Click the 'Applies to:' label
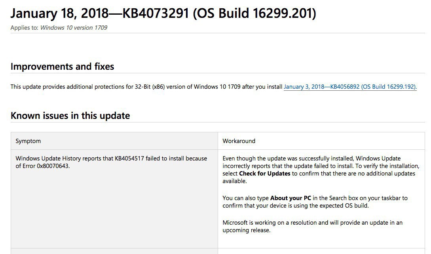This screenshot has width=431, height=254. tap(24, 28)
